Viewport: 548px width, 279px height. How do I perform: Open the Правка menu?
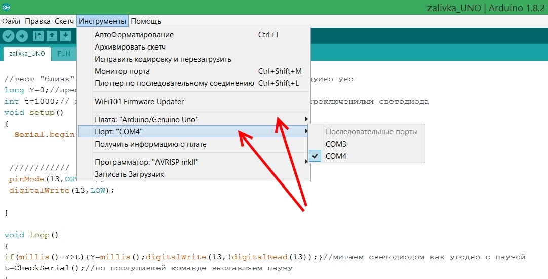(x=37, y=21)
